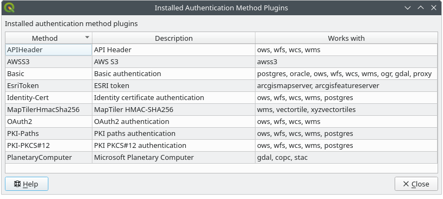Select the AWSS3 method cell

48,61
